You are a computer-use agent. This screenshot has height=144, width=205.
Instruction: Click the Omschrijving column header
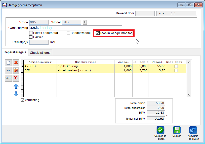coord(86,62)
